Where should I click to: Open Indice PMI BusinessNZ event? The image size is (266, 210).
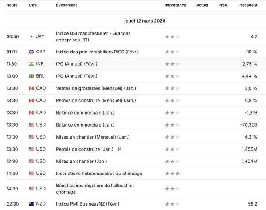(87, 204)
